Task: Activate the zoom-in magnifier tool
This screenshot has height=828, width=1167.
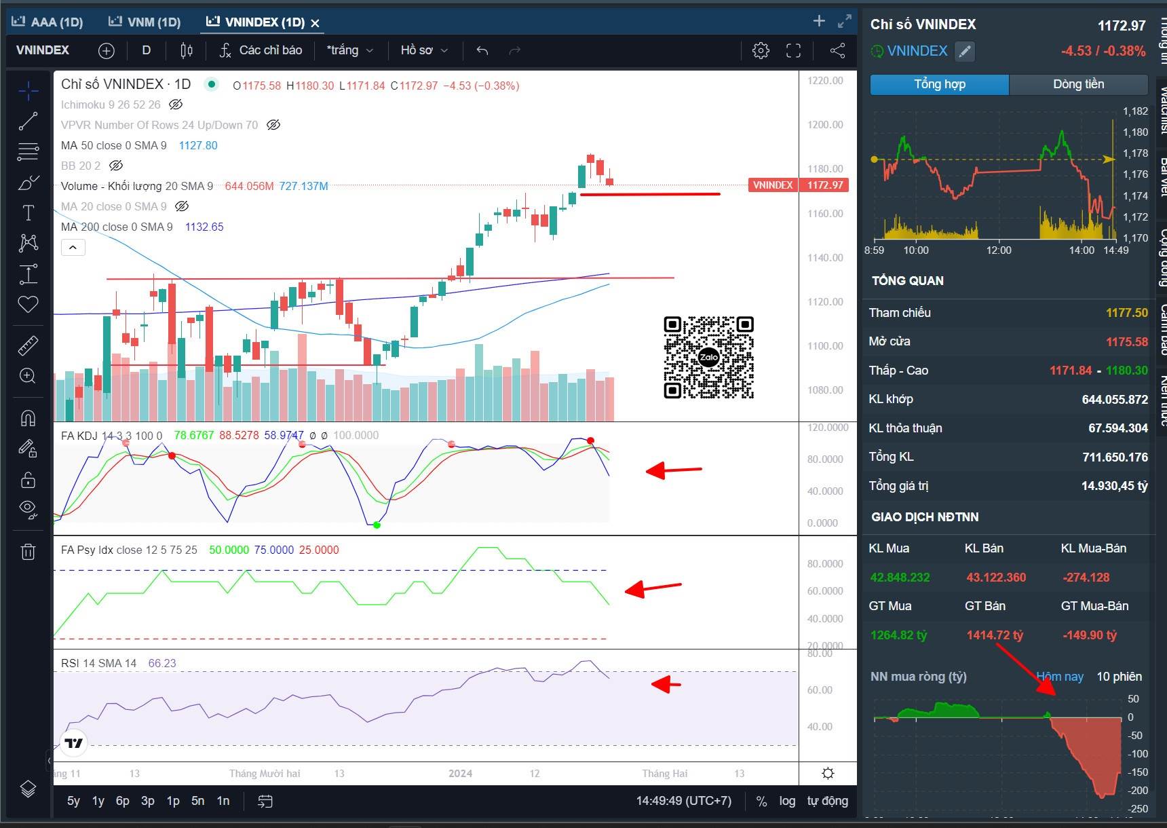Action: pyautogui.click(x=28, y=375)
